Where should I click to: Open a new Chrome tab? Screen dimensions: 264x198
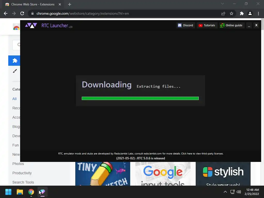70,4
